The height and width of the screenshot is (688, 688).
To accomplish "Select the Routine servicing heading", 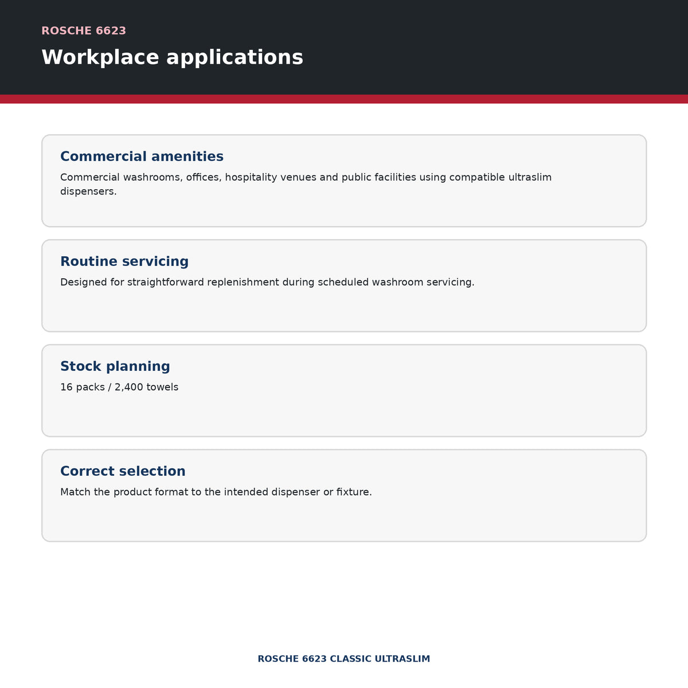I will click(124, 261).
